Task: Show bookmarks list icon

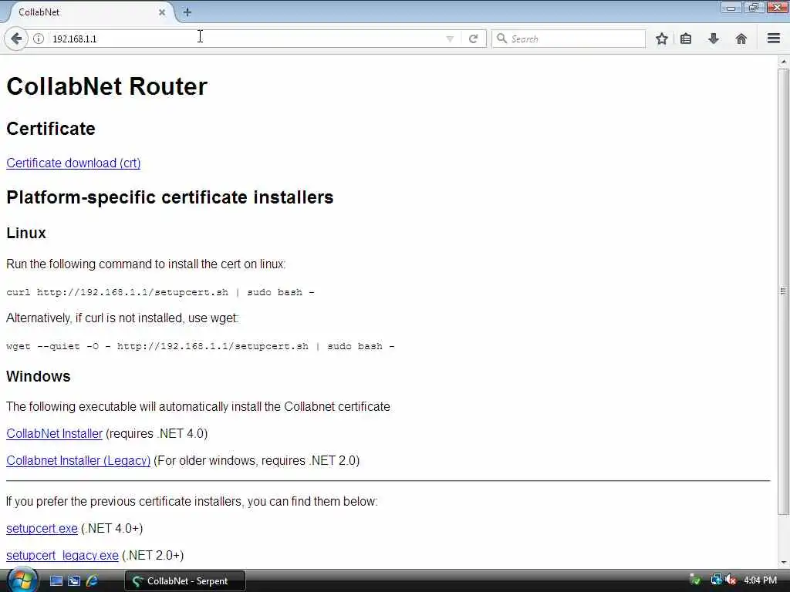Action: click(x=686, y=39)
